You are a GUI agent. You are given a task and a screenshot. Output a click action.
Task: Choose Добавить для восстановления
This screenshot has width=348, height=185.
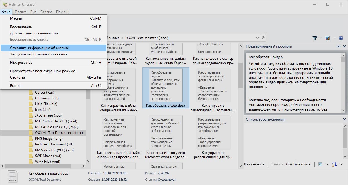pyautogui.click(x=54, y=33)
